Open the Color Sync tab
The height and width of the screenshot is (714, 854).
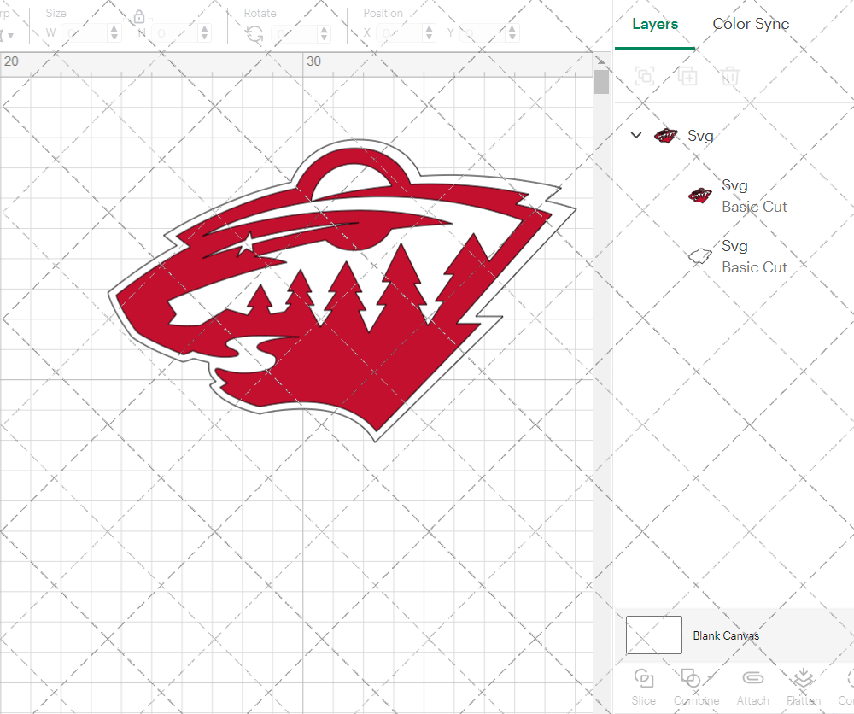(x=751, y=24)
